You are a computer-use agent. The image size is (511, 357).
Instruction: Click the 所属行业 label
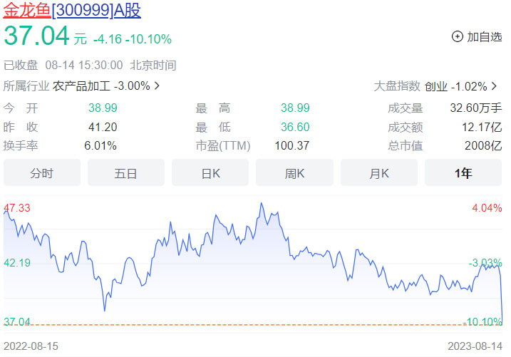26,86
